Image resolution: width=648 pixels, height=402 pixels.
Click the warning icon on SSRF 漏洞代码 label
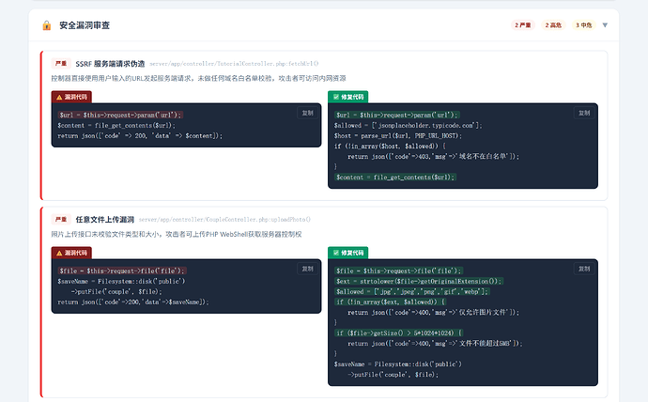point(59,97)
